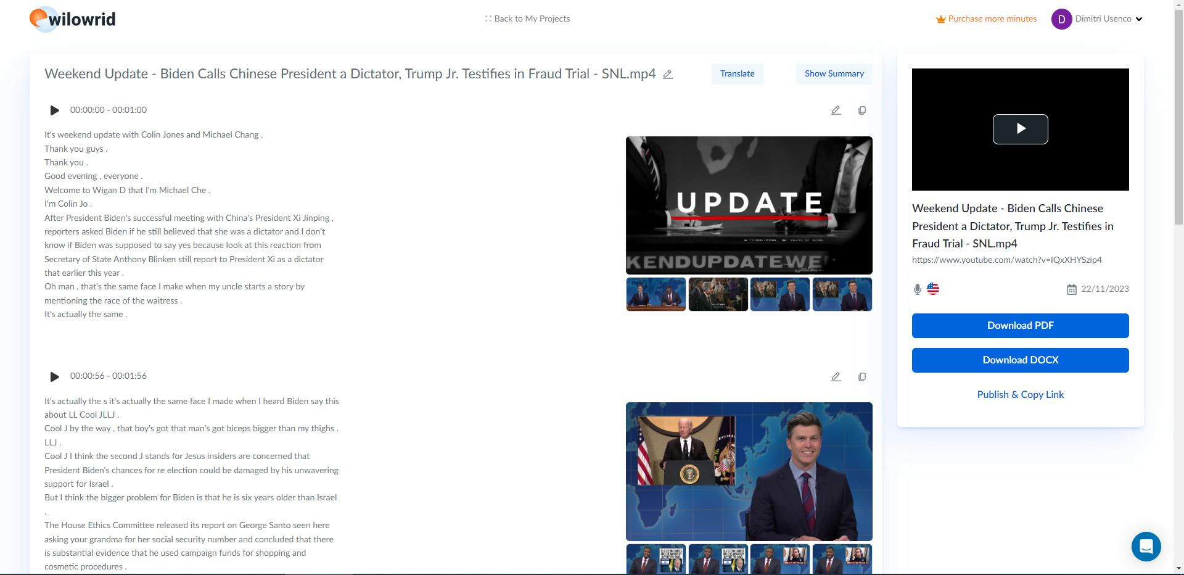Click the calendar icon beside 22/11/2023
1184x575 pixels.
pyautogui.click(x=1071, y=289)
